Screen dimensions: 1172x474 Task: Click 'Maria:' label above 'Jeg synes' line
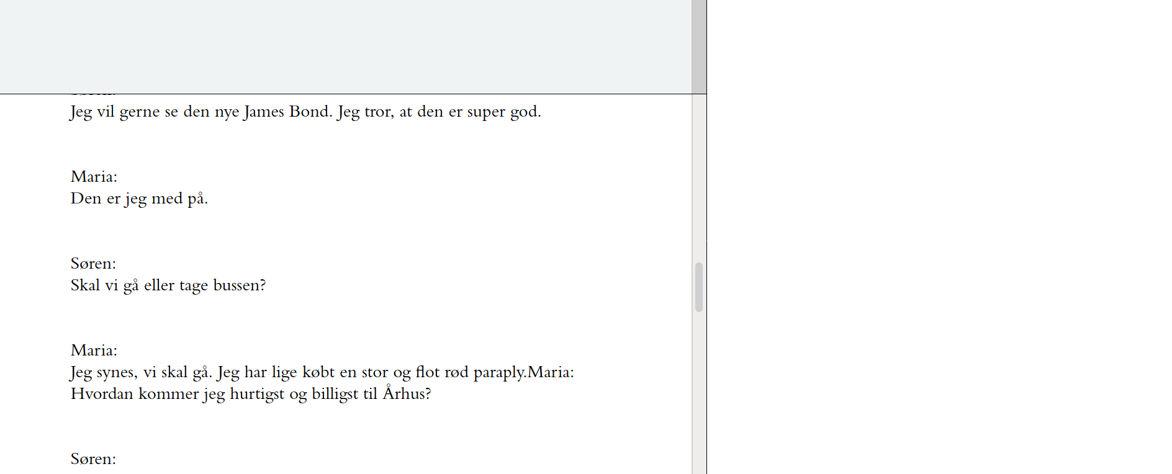[x=94, y=351]
